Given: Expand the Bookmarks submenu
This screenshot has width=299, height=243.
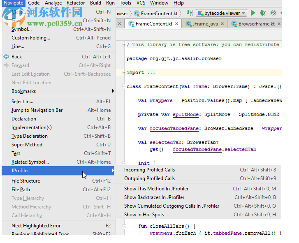Looking at the screenshot, I should (58, 91).
